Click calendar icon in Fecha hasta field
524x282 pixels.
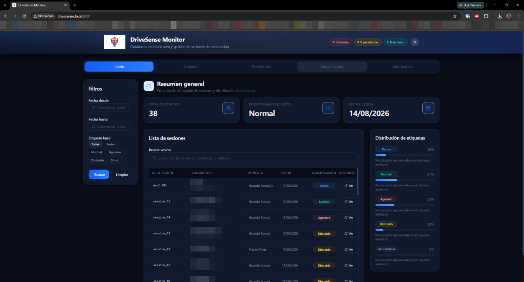coord(94,127)
